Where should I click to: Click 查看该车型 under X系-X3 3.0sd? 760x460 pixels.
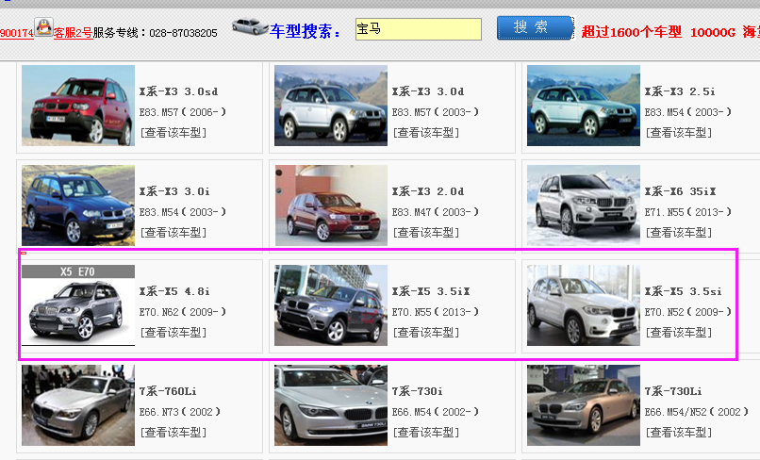pyautogui.click(x=173, y=133)
